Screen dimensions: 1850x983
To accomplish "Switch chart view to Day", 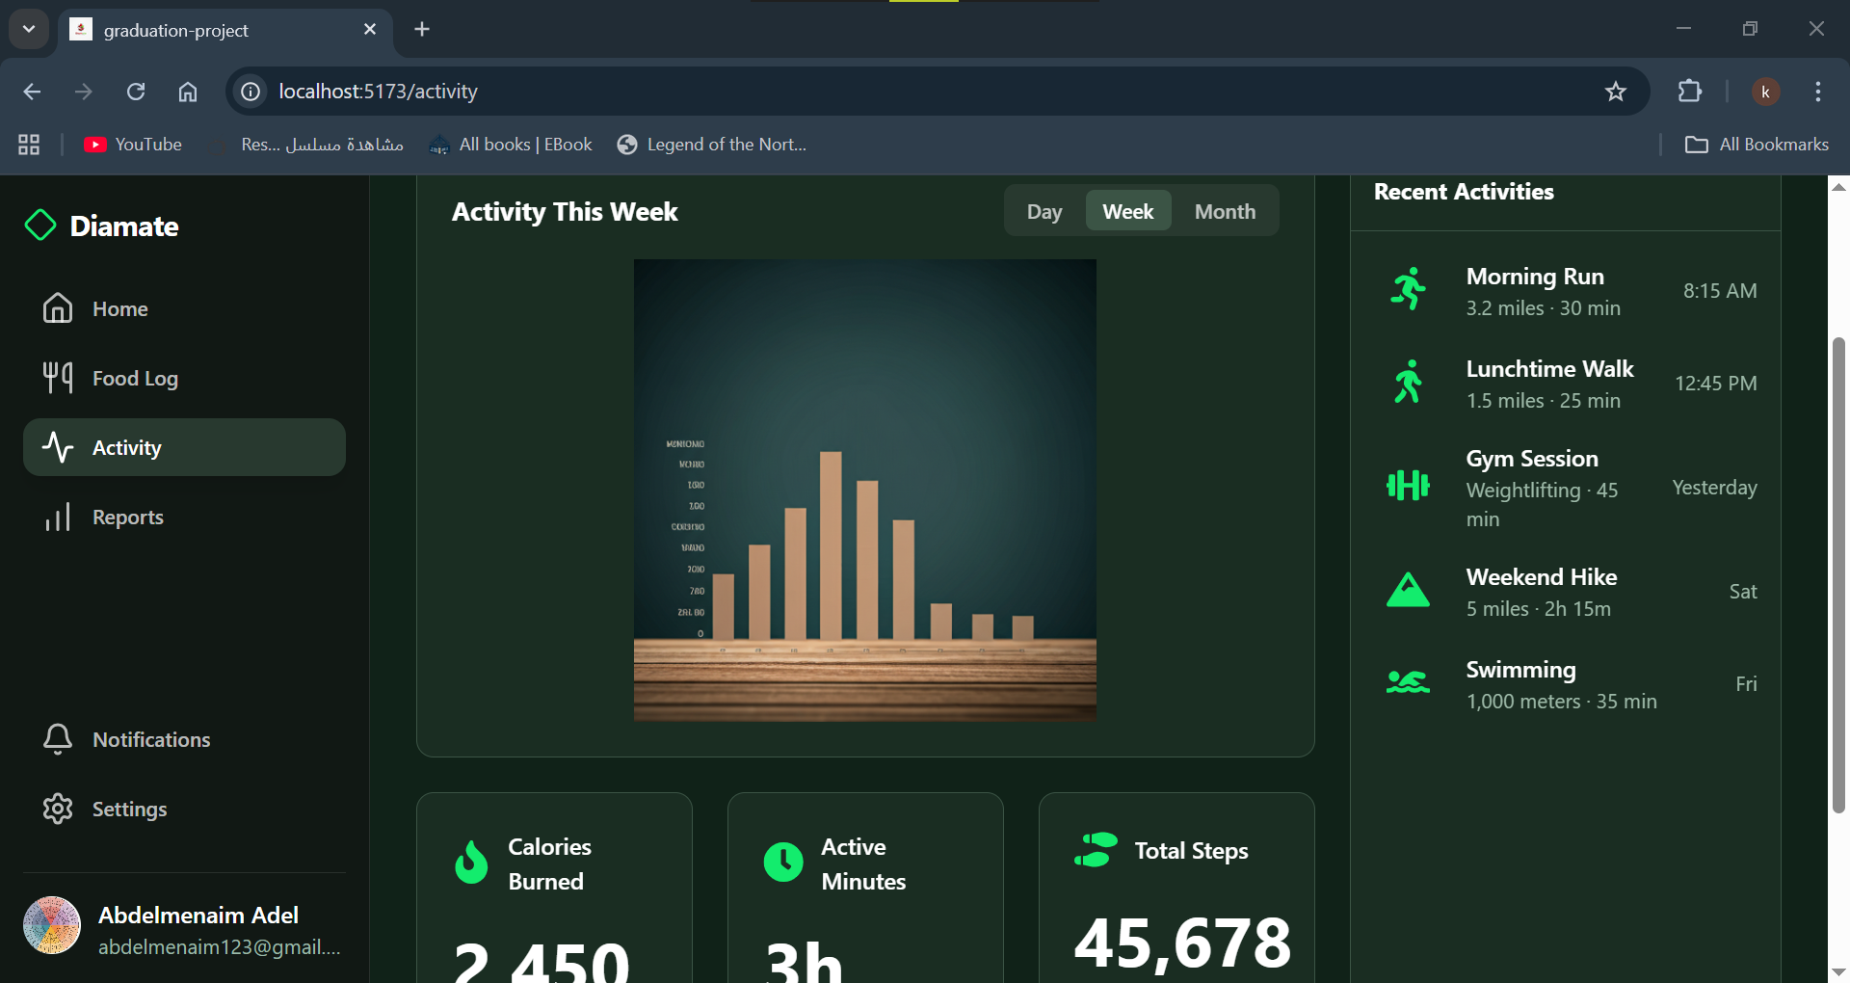I will point(1044,211).
